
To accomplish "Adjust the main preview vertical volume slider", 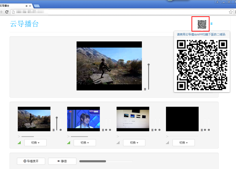I will pyautogui.click(x=148, y=77).
